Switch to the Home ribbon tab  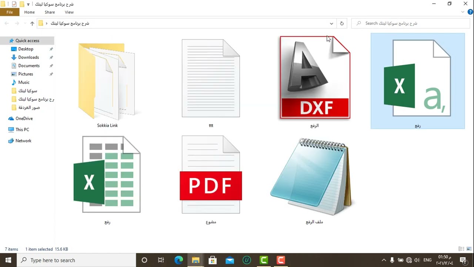pyautogui.click(x=29, y=12)
